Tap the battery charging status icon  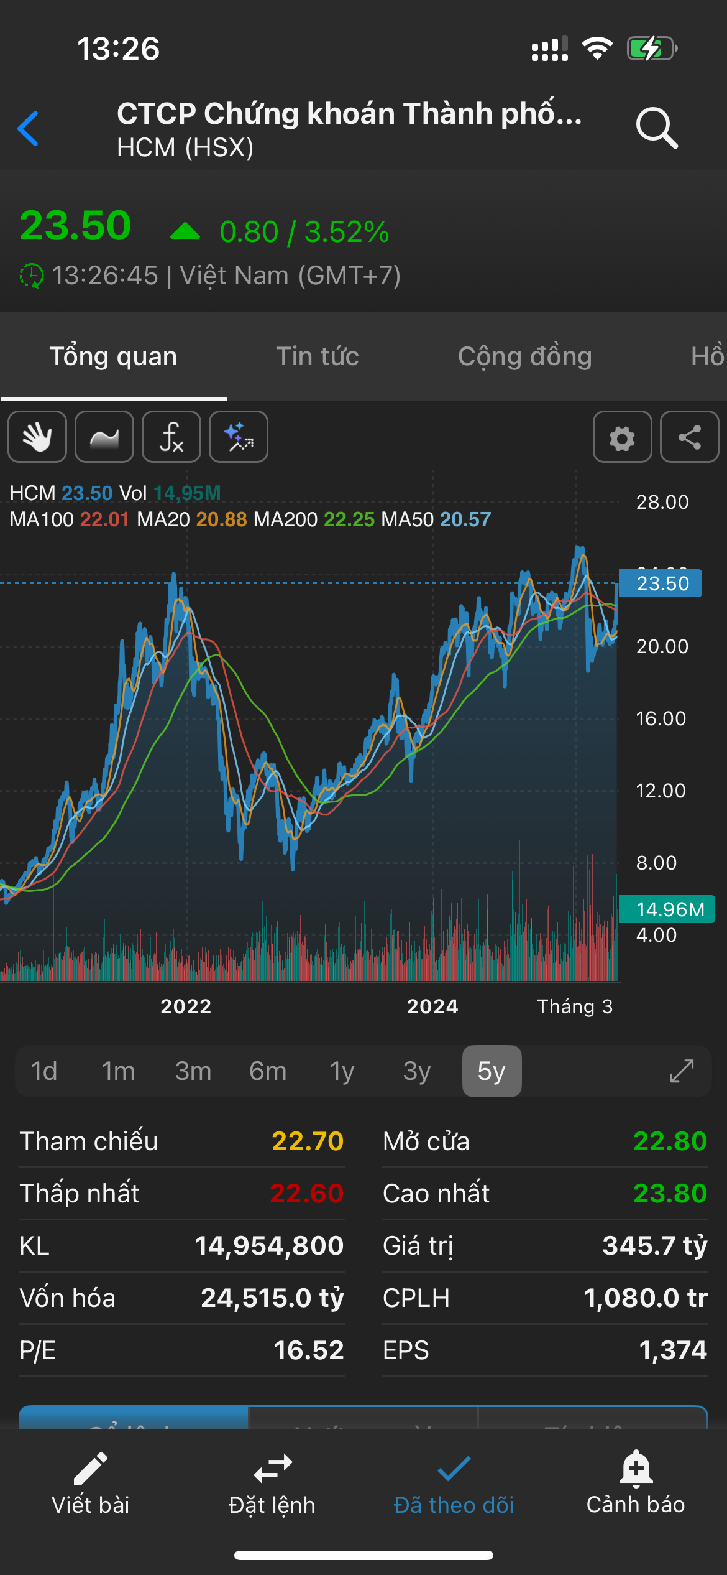pyautogui.click(x=652, y=49)
